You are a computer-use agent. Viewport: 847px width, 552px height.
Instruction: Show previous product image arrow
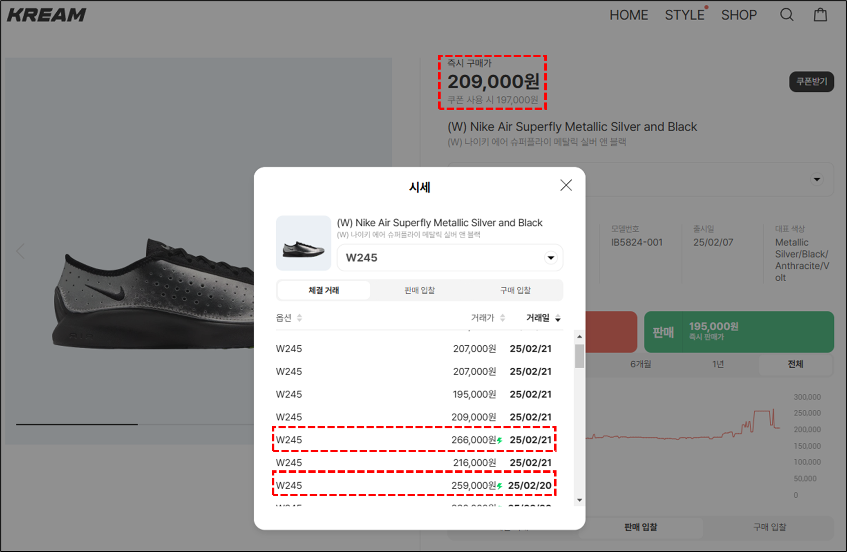21,251
